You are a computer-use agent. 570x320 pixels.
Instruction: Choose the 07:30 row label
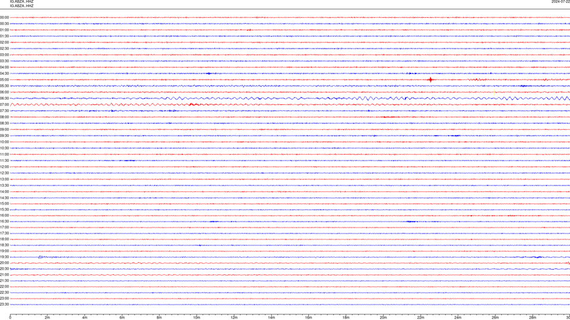click(4, 111)
